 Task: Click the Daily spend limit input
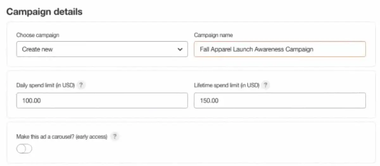102,101
